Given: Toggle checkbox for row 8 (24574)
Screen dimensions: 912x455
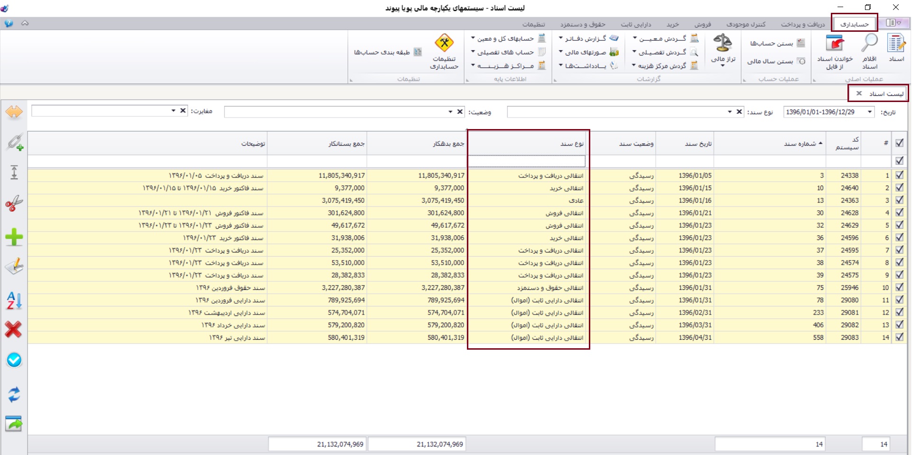Looking at the screenshot, I should (899, 262).
